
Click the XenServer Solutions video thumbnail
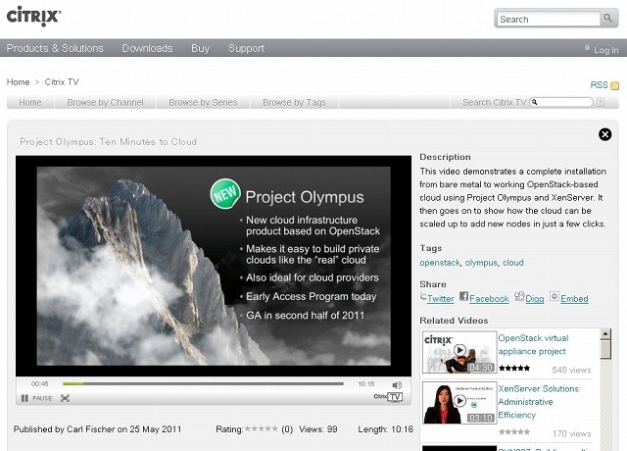click(459, 403)
